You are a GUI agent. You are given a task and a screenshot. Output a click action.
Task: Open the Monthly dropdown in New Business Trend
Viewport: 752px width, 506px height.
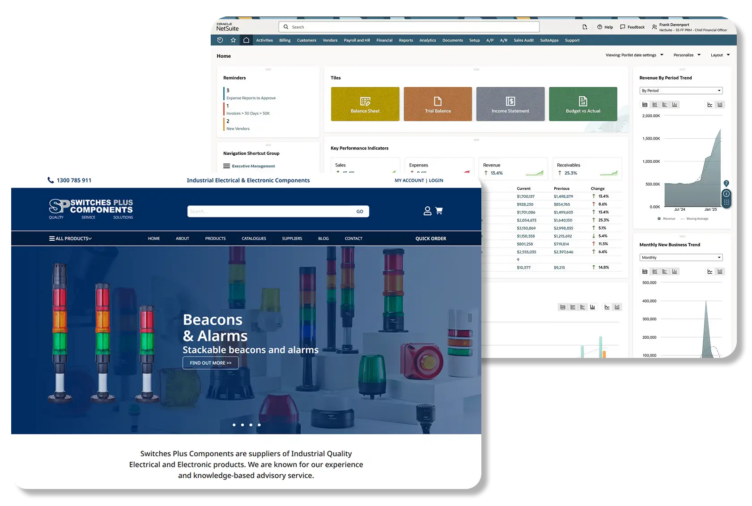click(680, 257)
